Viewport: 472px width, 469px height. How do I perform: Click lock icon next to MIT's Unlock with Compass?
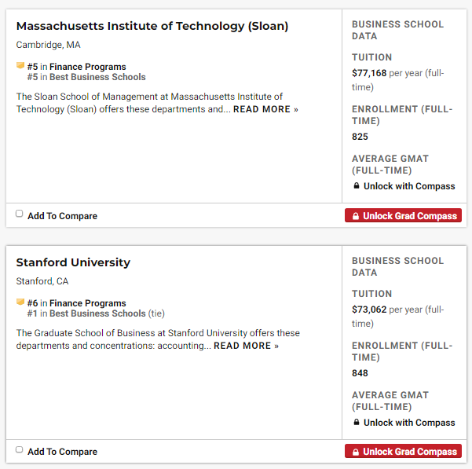pos(356,186)
